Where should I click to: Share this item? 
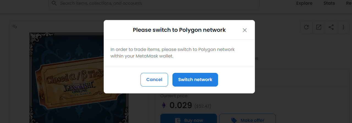pos(331,27)
